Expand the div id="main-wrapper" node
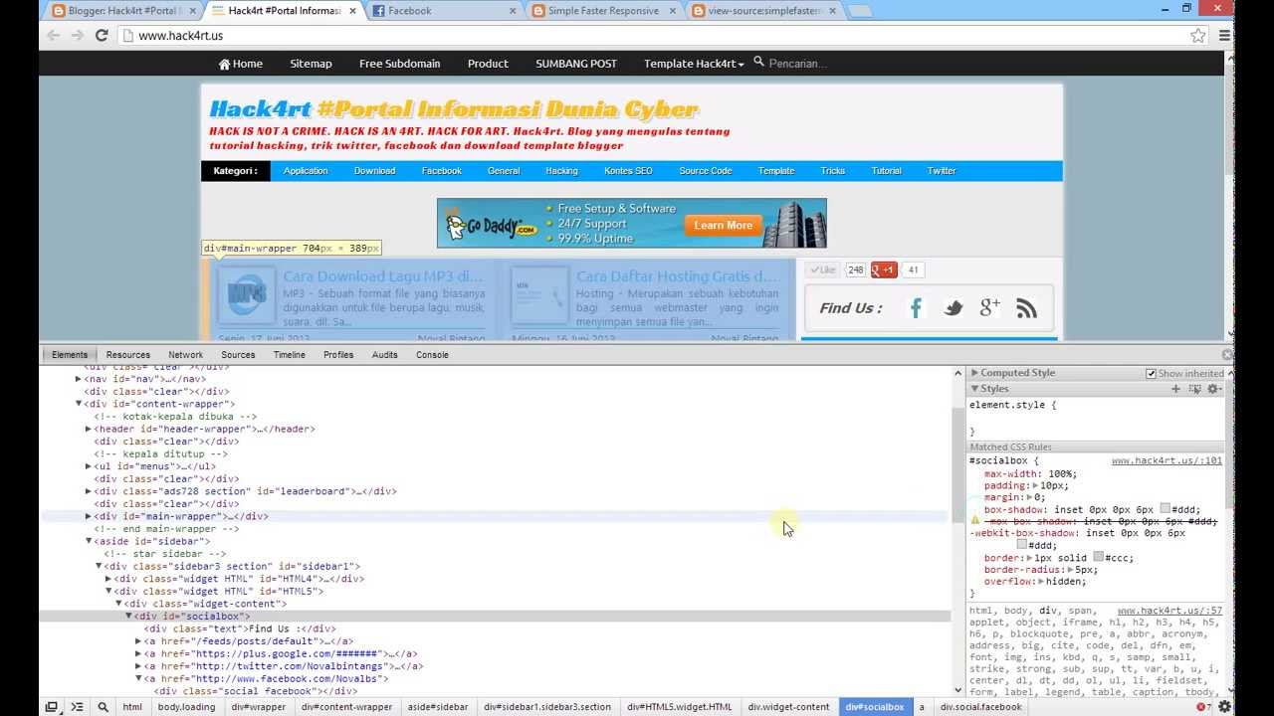The width and height of the screenshot is (1274, 716). point(89,516)
